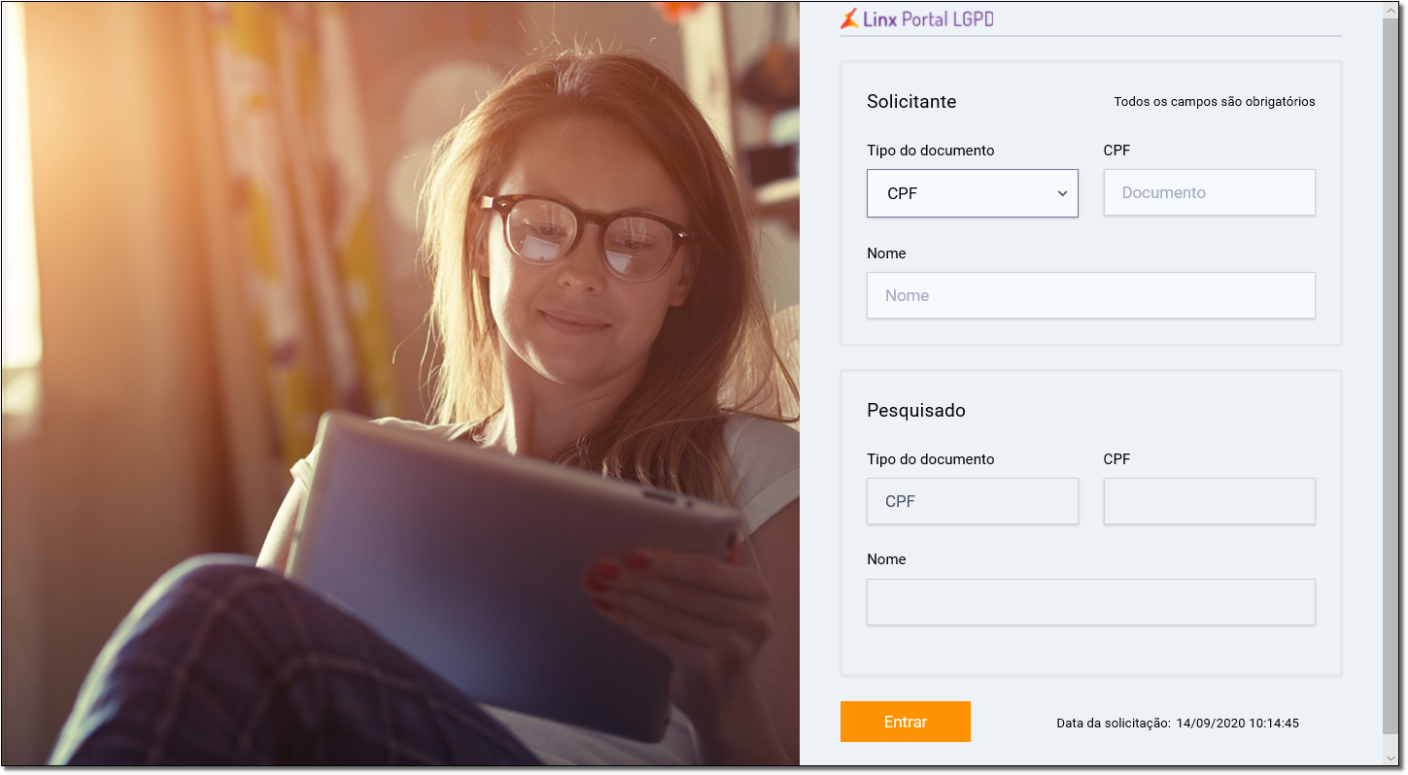The image size is (1408, 775).
Task: Click the scrollbar down arrow
Action: click(x=1391, y=758)
